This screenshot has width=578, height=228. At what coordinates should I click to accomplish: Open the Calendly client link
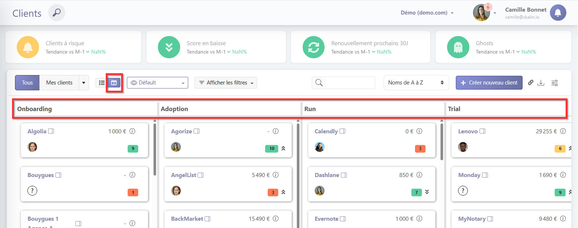[x=326, y=131]
